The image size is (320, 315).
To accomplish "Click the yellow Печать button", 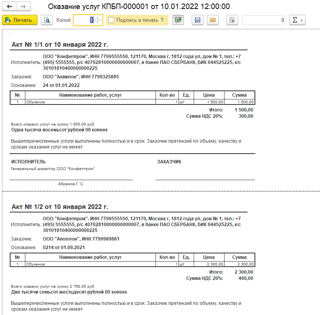I will click(19, 20).
